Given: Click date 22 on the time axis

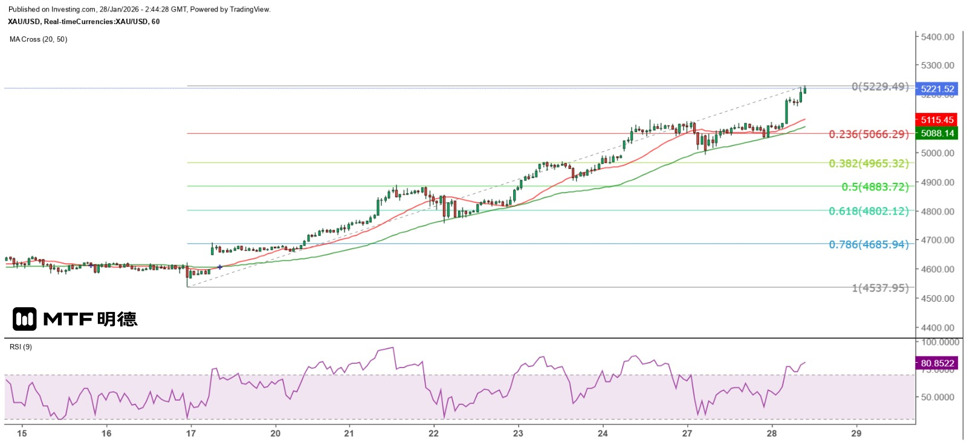Looking at the screenshot, I should click(433, 433).
